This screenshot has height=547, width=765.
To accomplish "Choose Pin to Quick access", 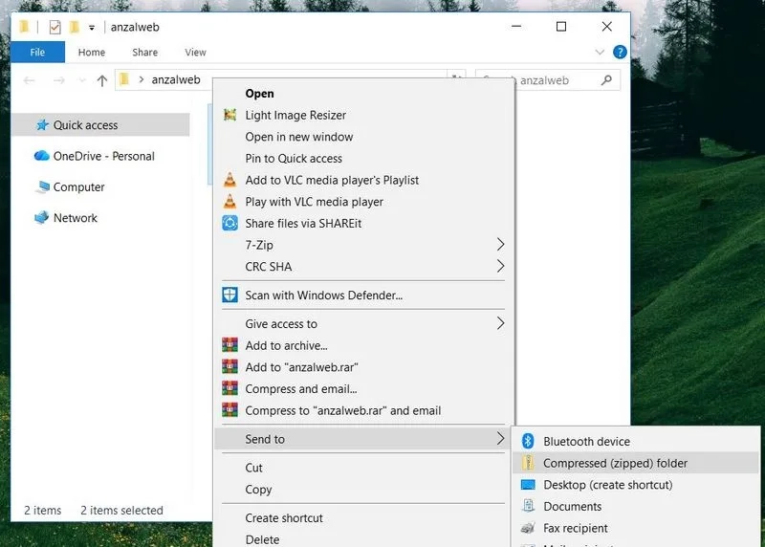I will pos(363,158).
